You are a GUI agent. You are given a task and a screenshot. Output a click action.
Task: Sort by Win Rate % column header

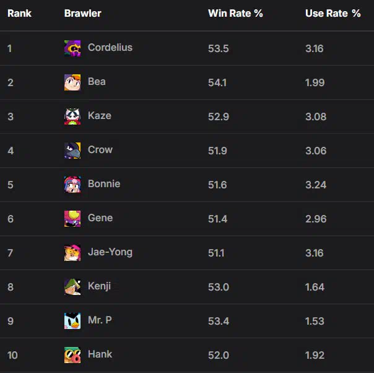tap(235, 14)
